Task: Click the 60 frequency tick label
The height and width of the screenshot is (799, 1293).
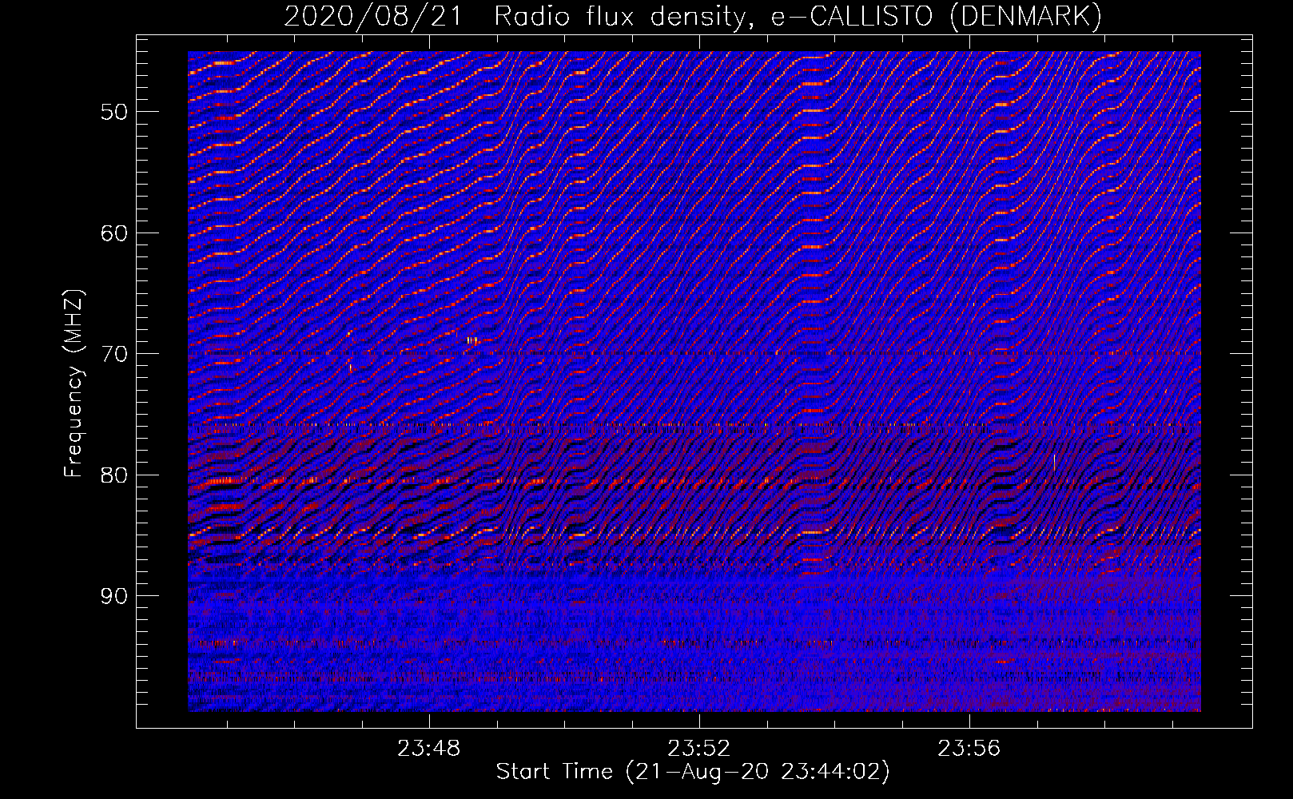Action: tap(114, 233)
